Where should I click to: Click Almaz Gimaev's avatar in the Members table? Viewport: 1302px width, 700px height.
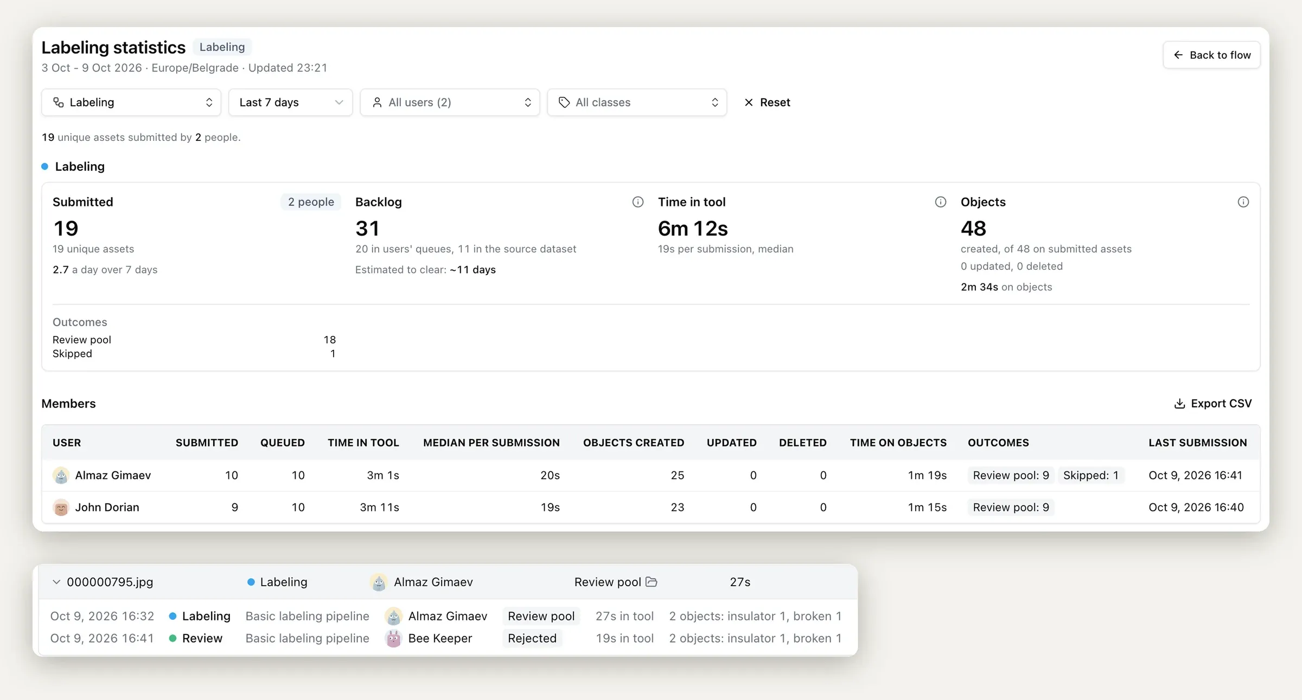click(x=61, y=476)
